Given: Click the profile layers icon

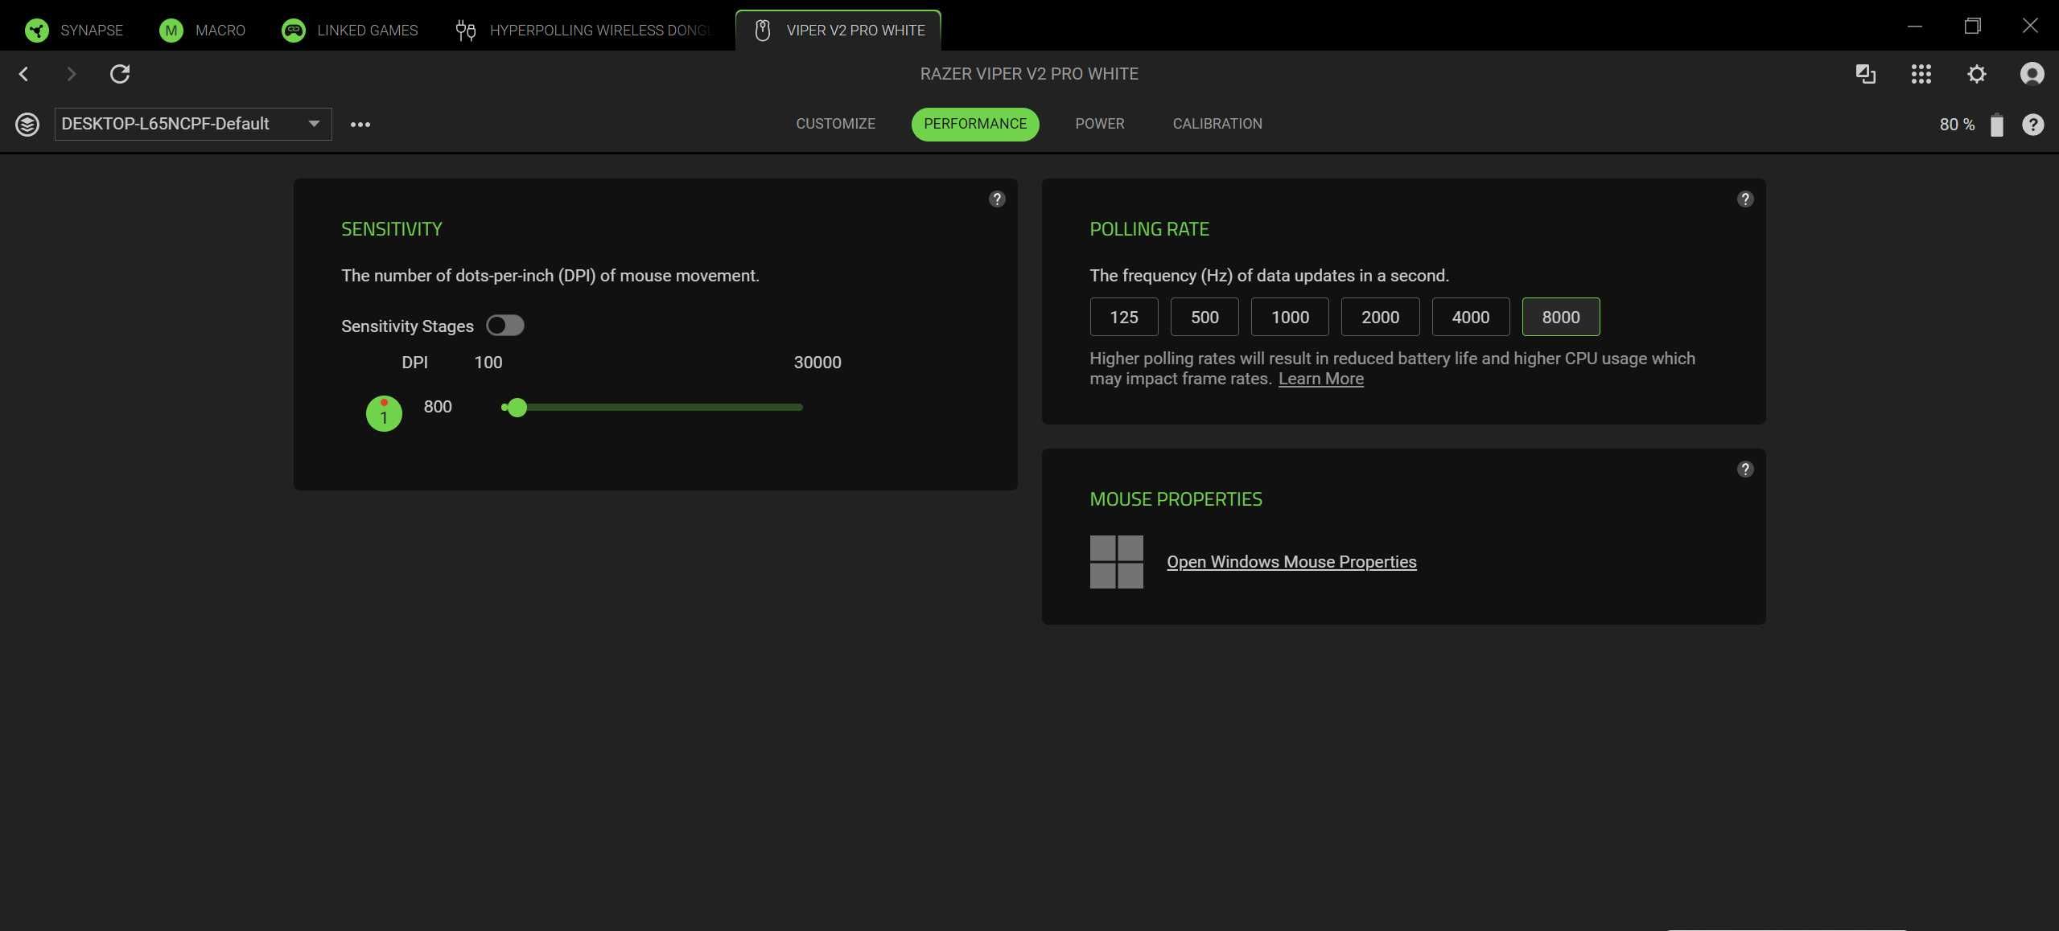Looking at the screenshot, I should [x=27, y=125].
